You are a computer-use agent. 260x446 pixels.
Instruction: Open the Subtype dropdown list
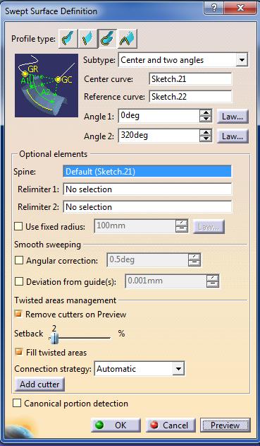pos(242,60)
